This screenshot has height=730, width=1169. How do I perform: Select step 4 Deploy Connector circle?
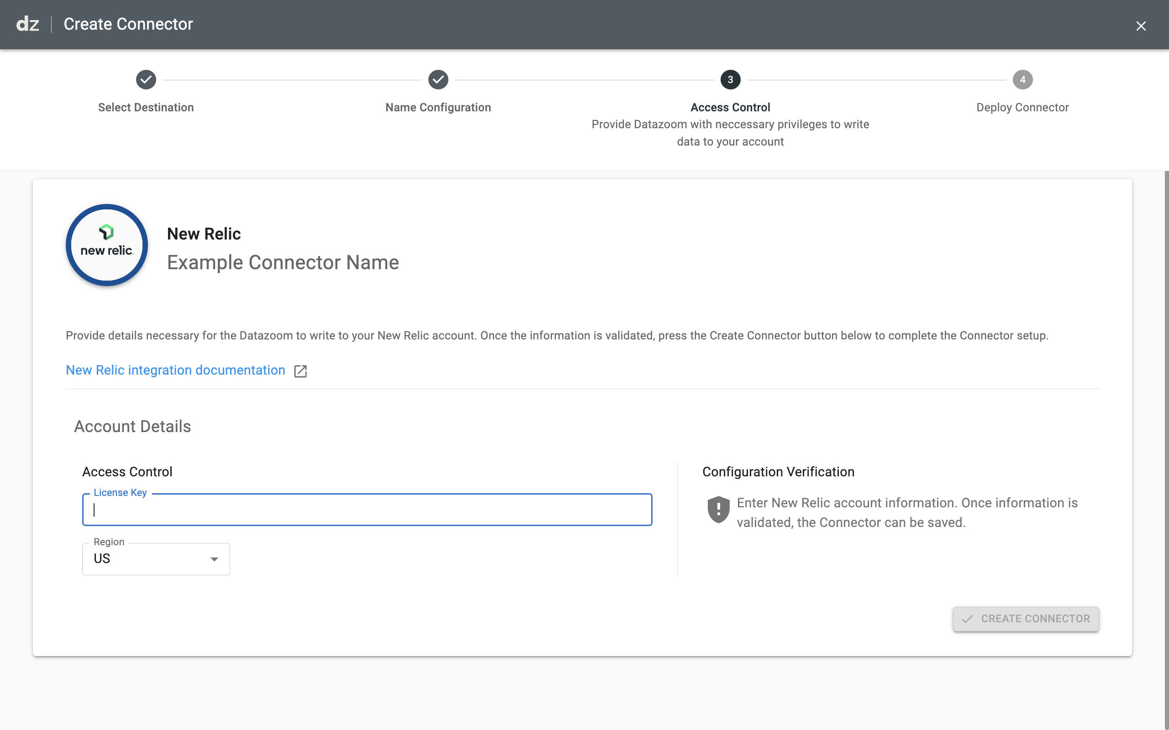click(x=1022, y=80)
